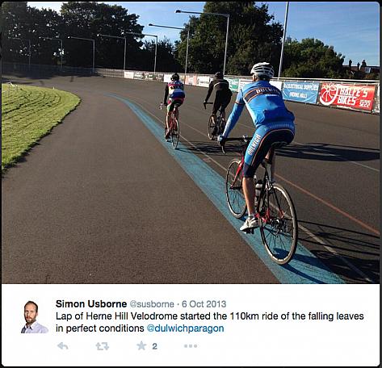382x368 pixels.
Task: Click the red Balfe's Bikes banner in photo
Action: click(346, 97)
